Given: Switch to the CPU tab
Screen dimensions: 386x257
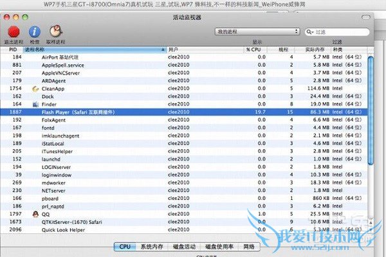Looking at the screenshot, I should tap(125, 247).
